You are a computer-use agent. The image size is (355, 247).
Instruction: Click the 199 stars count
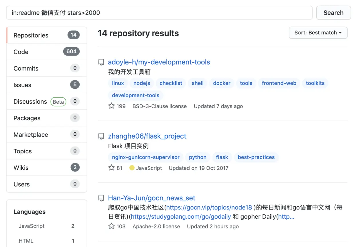[x=121, y=106]
